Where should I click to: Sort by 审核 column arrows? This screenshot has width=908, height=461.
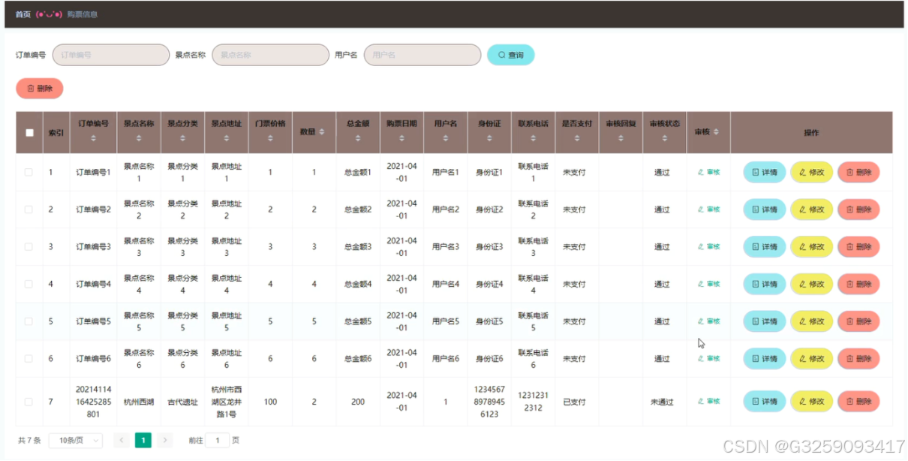click(716, 132)
